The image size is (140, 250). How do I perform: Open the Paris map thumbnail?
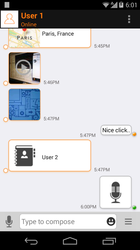click(x=24, y=38)
